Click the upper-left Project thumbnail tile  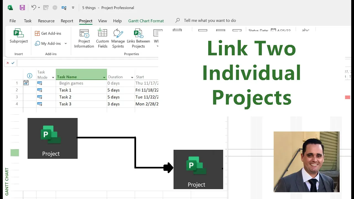point(53,138)
